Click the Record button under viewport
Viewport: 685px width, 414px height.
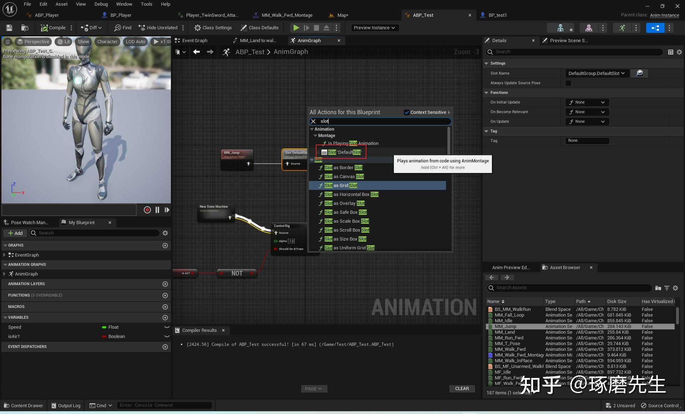pyautogui.click(x=147, y=210)
